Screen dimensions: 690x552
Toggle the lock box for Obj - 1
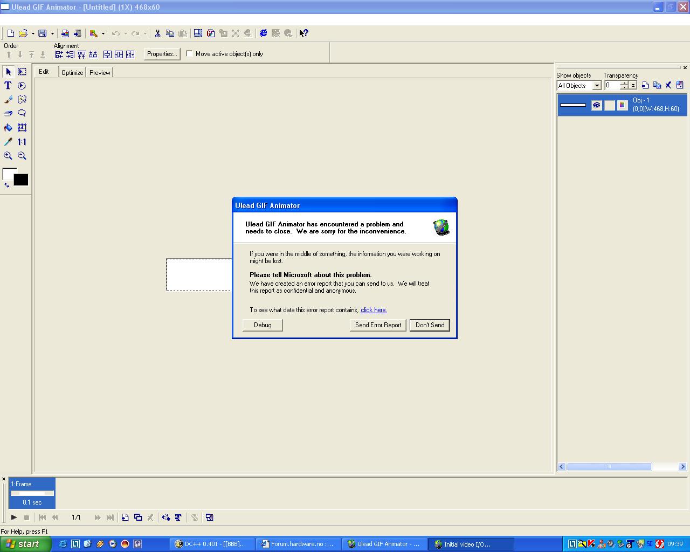point(610,106)
